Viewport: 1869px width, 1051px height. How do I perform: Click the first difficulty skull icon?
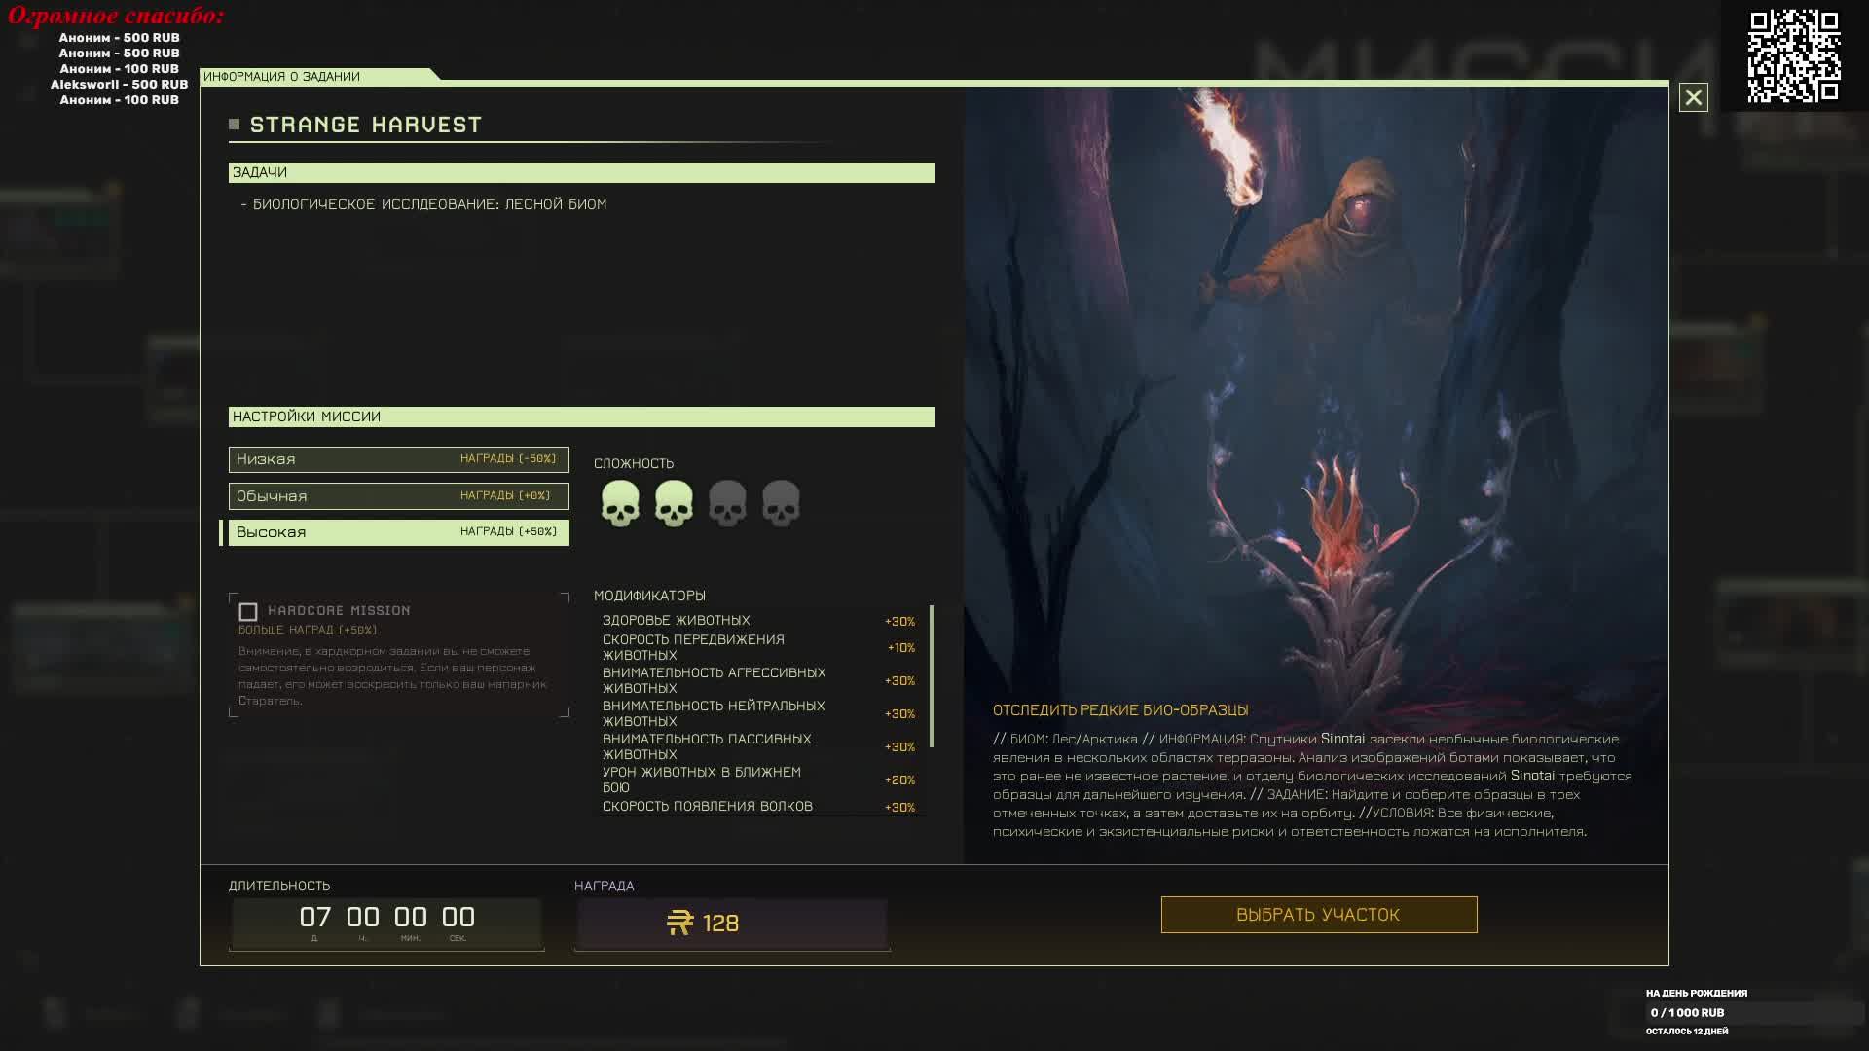620,503
